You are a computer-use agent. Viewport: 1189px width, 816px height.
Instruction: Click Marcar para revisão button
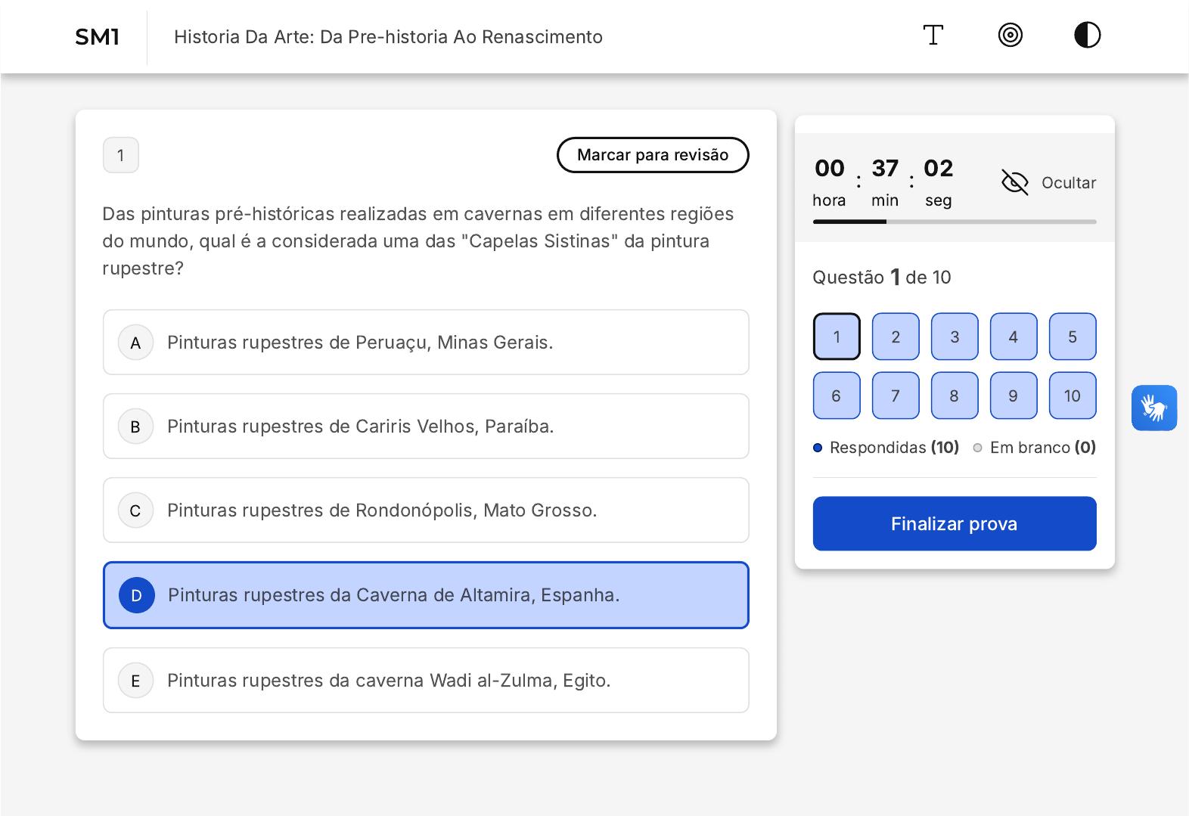tap(653, 155)
